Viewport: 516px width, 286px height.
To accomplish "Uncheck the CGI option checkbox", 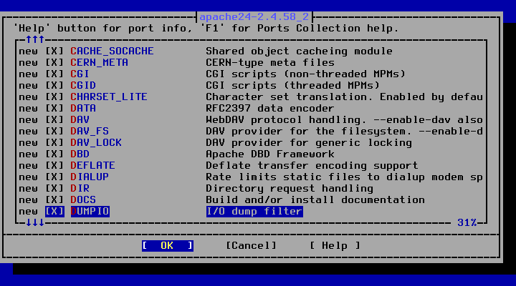I will pyautogui.click(x=54, y=74).
